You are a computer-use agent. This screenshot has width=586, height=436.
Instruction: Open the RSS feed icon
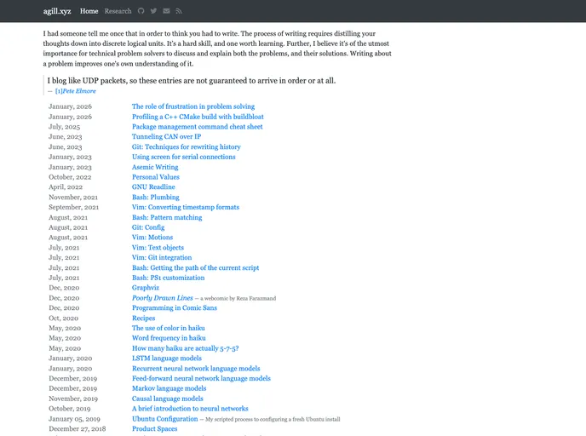click(179, 11)
